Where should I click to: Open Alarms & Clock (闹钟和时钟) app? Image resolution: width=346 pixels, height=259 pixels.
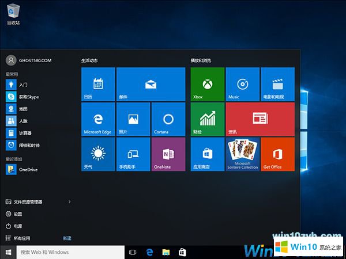tap(39, 145)
